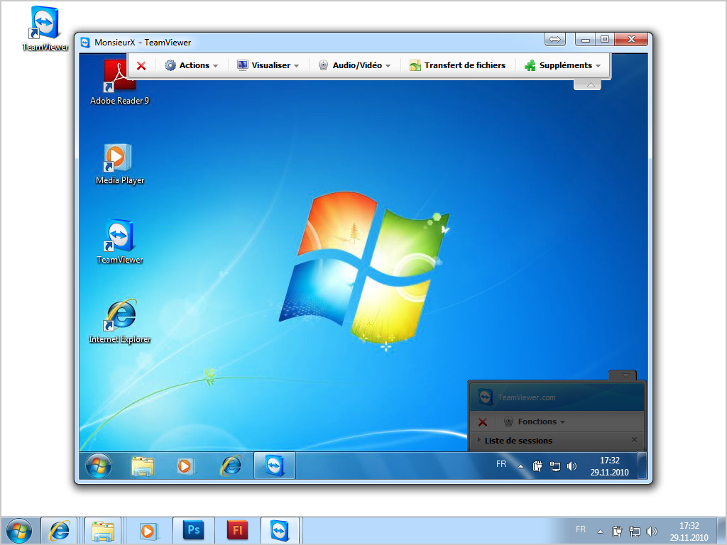Image resolution: width=727 pixels, height=545 pixels.
Task: Open Photoshop from the local taskbar
Action: click(x=192, y=530)
